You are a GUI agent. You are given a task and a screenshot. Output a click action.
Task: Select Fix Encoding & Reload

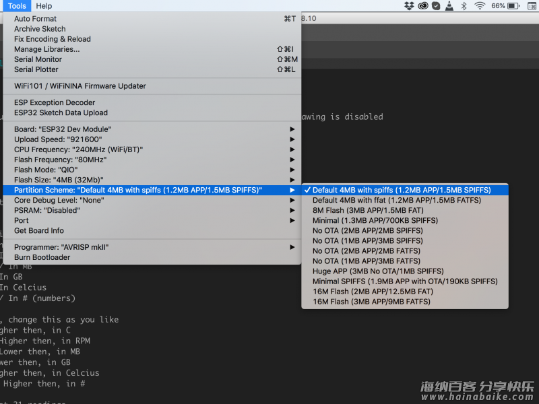coord(152,39)
